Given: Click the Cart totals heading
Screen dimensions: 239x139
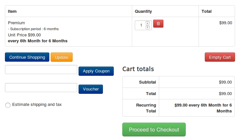Looking at the screenshot, I should (138, 69).
